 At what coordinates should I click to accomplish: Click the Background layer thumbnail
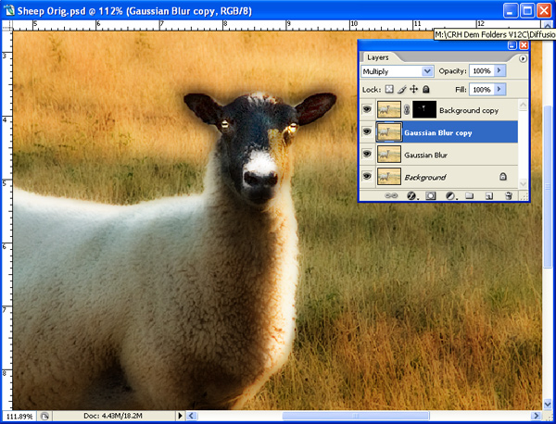389,176
